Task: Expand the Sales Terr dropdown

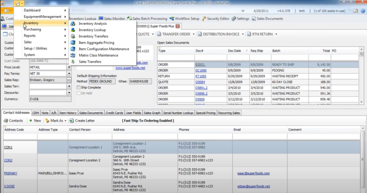Action: pos(69,86)
